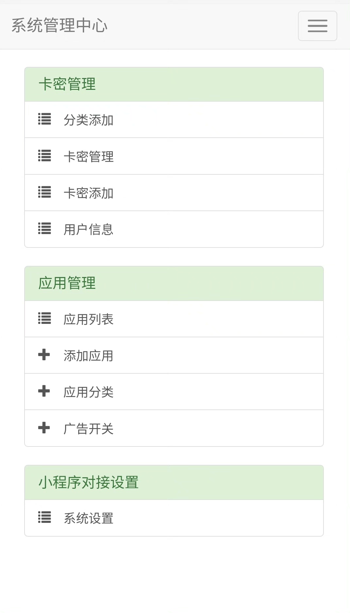Open the 广告开关 setting
Image resolution: width=350 pixels, height=613 pixels.
pos(89,429)
